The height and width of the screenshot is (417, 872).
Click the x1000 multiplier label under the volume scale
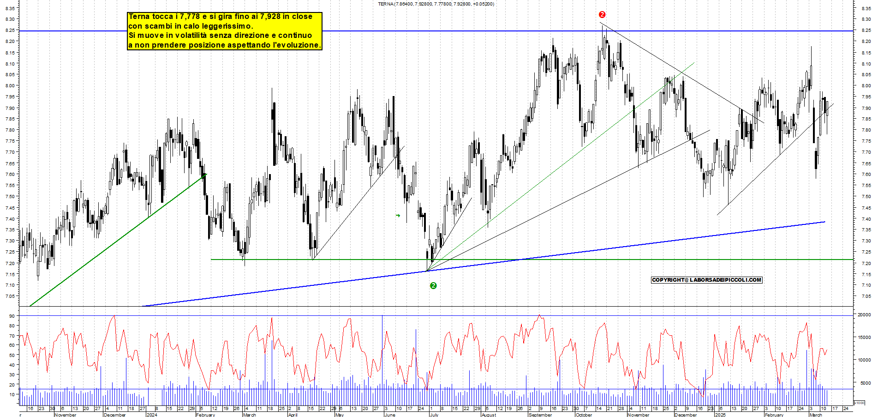click(860, 403)
